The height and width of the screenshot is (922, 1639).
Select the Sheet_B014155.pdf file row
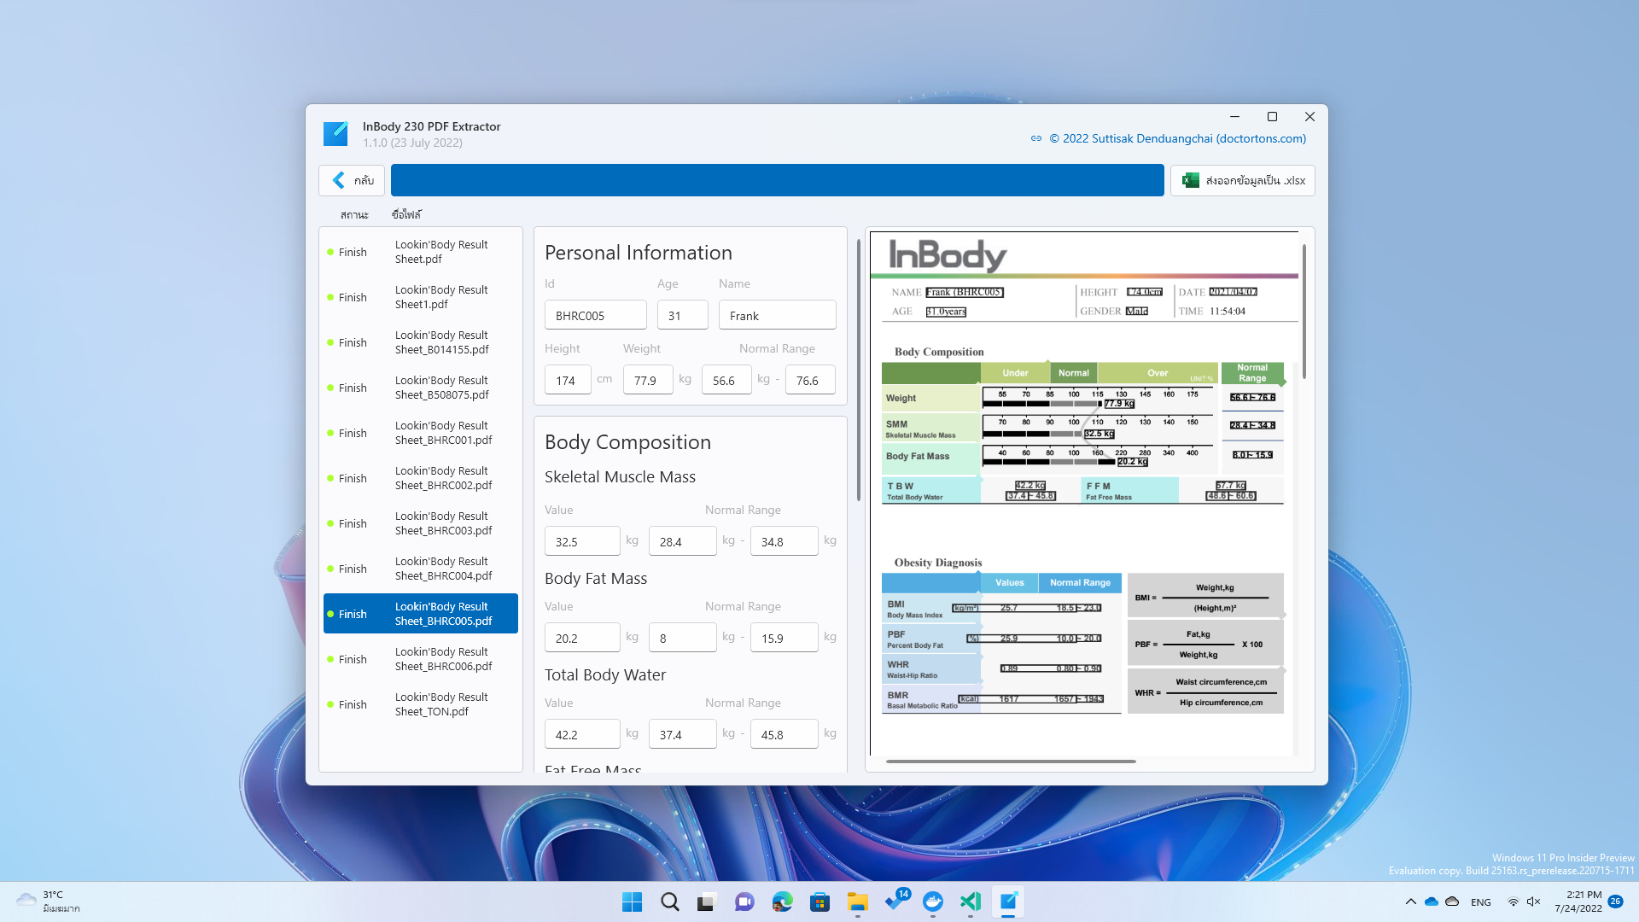click(421, 342)
